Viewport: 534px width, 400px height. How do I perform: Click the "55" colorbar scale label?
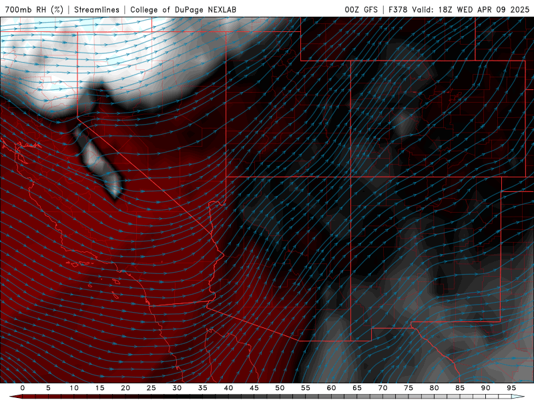[306, 388]
